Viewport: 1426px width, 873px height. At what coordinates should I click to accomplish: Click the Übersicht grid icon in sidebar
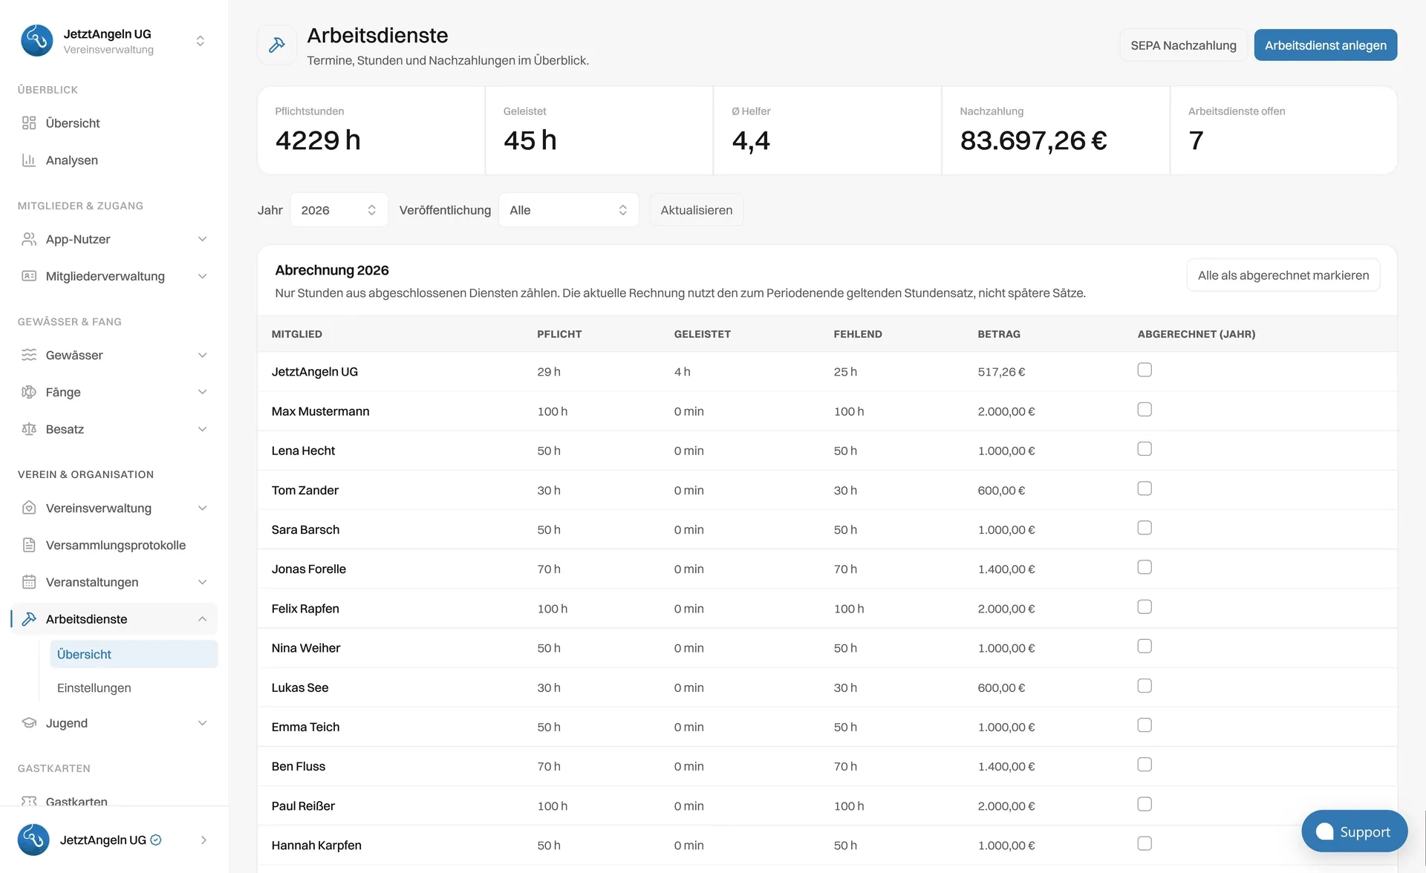(29, 123)
